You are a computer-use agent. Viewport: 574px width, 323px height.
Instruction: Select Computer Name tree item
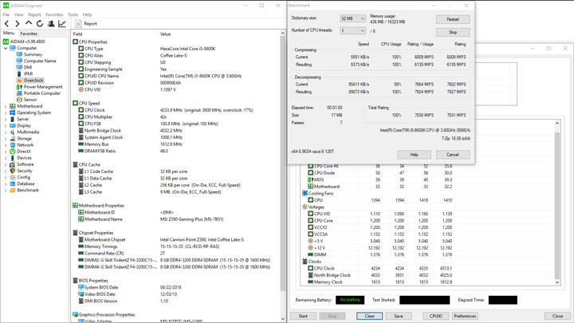[x=40, y=61]
